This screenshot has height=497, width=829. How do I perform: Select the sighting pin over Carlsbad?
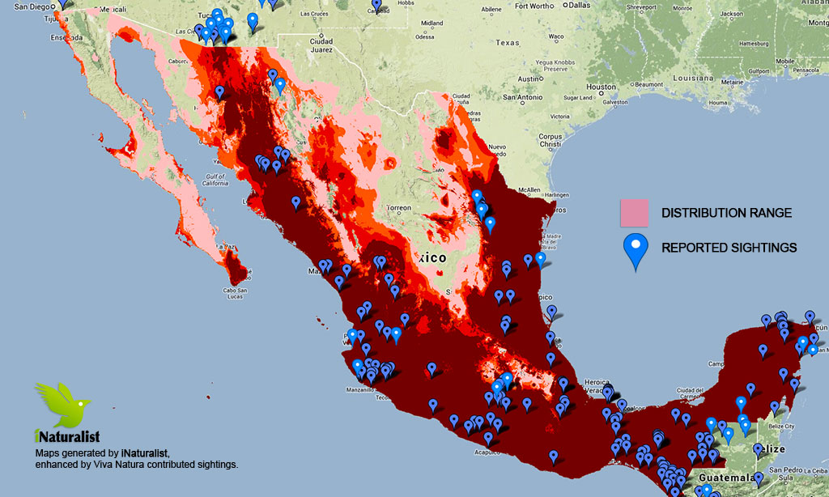376,6
